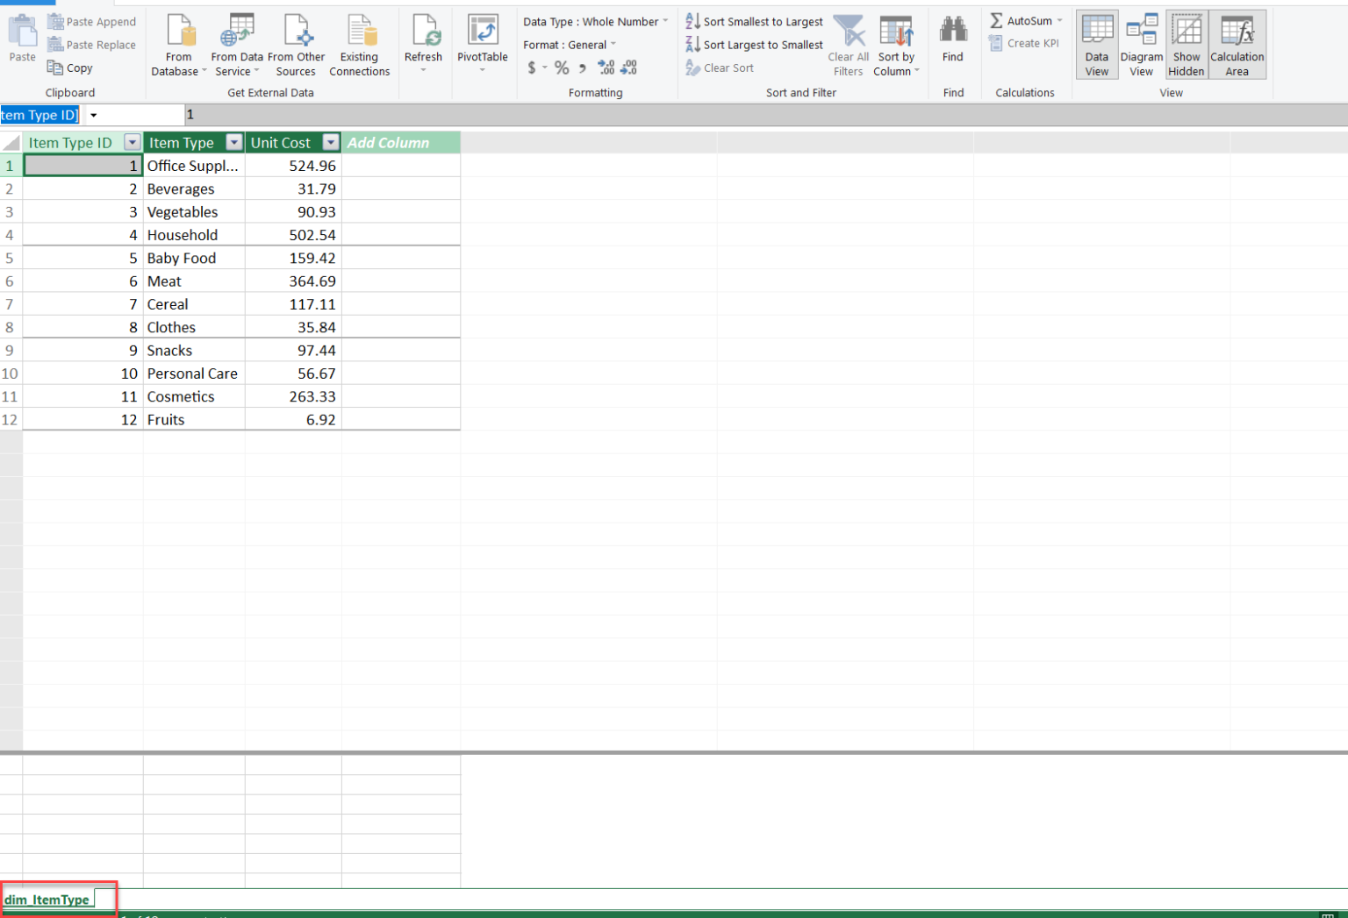Switch to Diagram View
Viewport: 1348px width, 918px height.
(1141, 44)
